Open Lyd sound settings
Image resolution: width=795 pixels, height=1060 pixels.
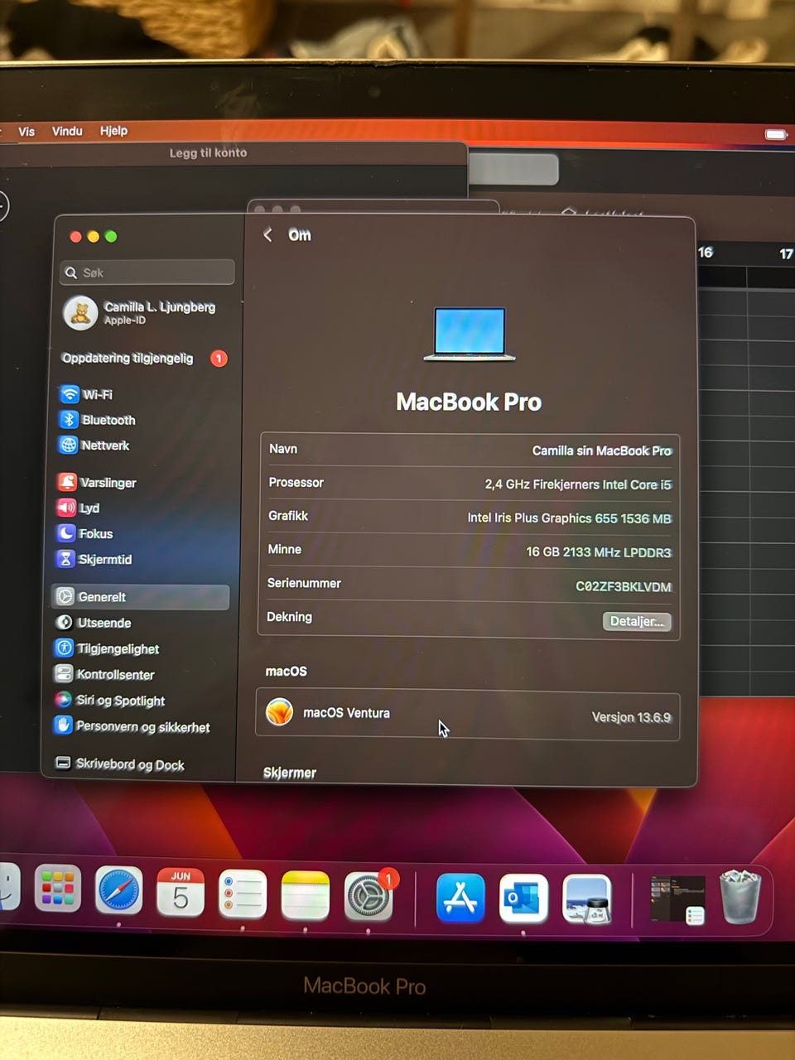pos(79,508)
